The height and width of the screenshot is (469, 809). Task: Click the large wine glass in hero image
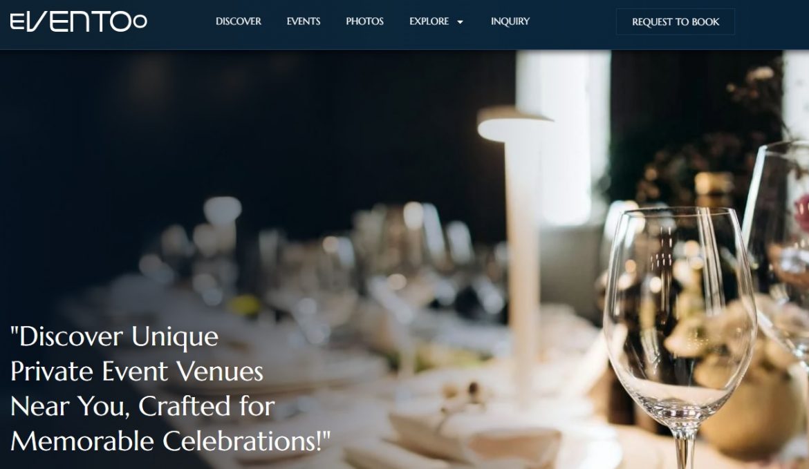(680, 330)
